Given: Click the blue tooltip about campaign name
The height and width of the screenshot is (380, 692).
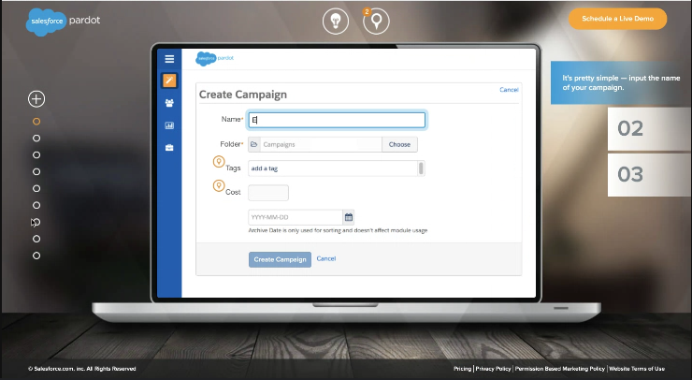Looking at the screenshot, I should point(621,82).
